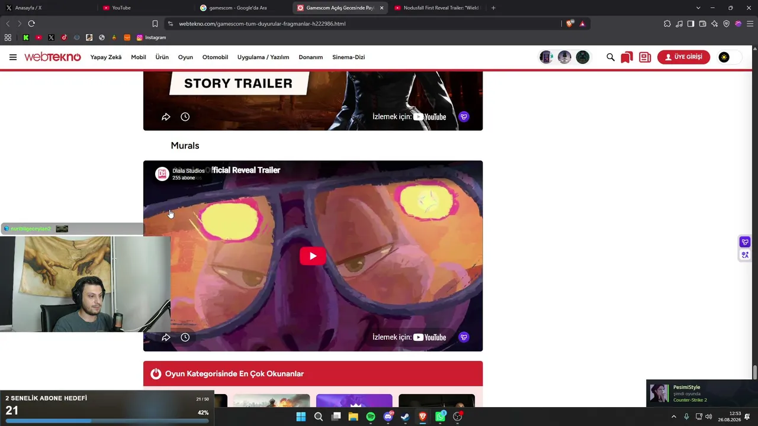The image size is (758, 426).
Task: Open the Donanım category
Action: tap(311, 57)
